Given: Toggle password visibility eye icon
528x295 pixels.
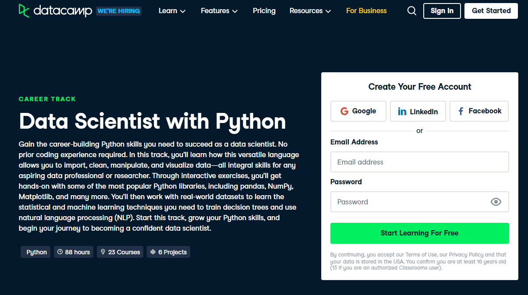Looking at the screenshot, I should pos(496,202).
